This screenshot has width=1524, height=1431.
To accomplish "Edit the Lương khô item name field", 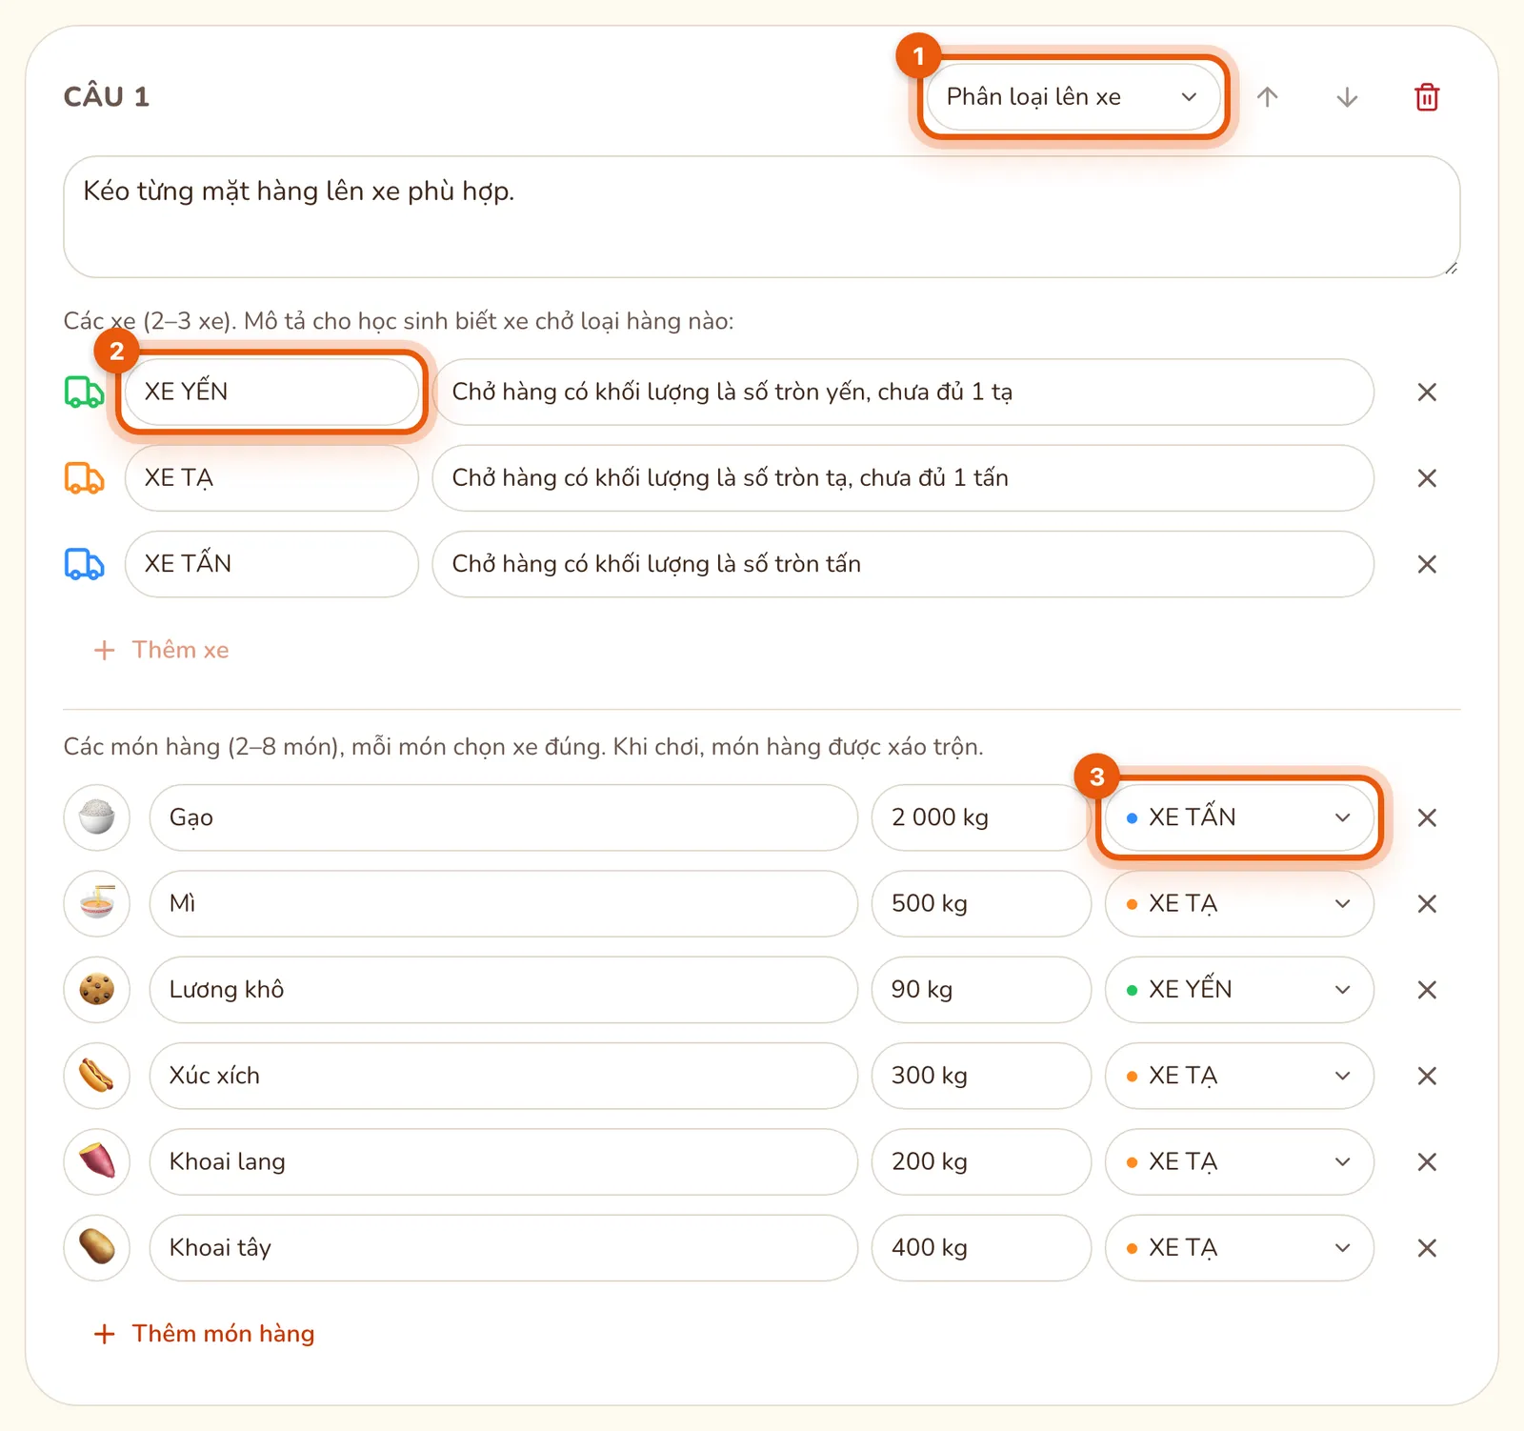I will click(x=504, y=990).
